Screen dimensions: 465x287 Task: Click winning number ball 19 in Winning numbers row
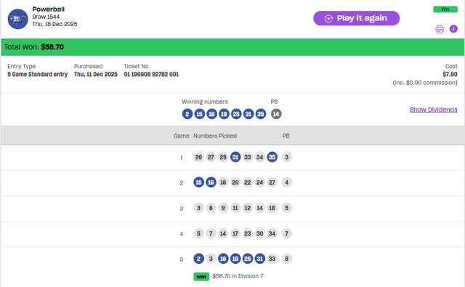(x=224, y=114)
